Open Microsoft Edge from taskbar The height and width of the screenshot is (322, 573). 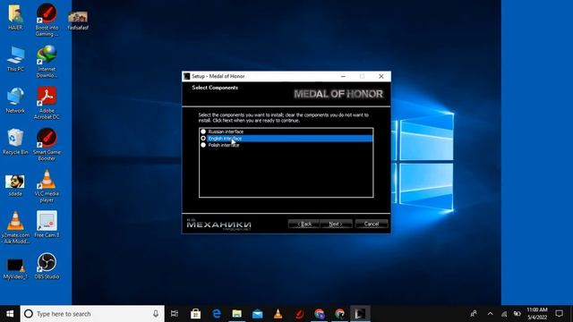point(217,314)
